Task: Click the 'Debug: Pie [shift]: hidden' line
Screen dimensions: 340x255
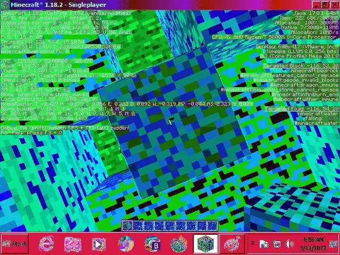Action: [x=65, y=127]
